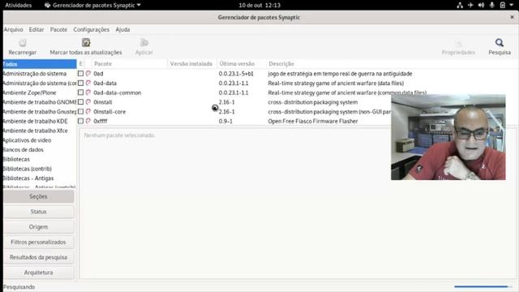519x292 pixels.
Task: Click the Debian swirl icon beside 0install
Action: coord(88,102)
